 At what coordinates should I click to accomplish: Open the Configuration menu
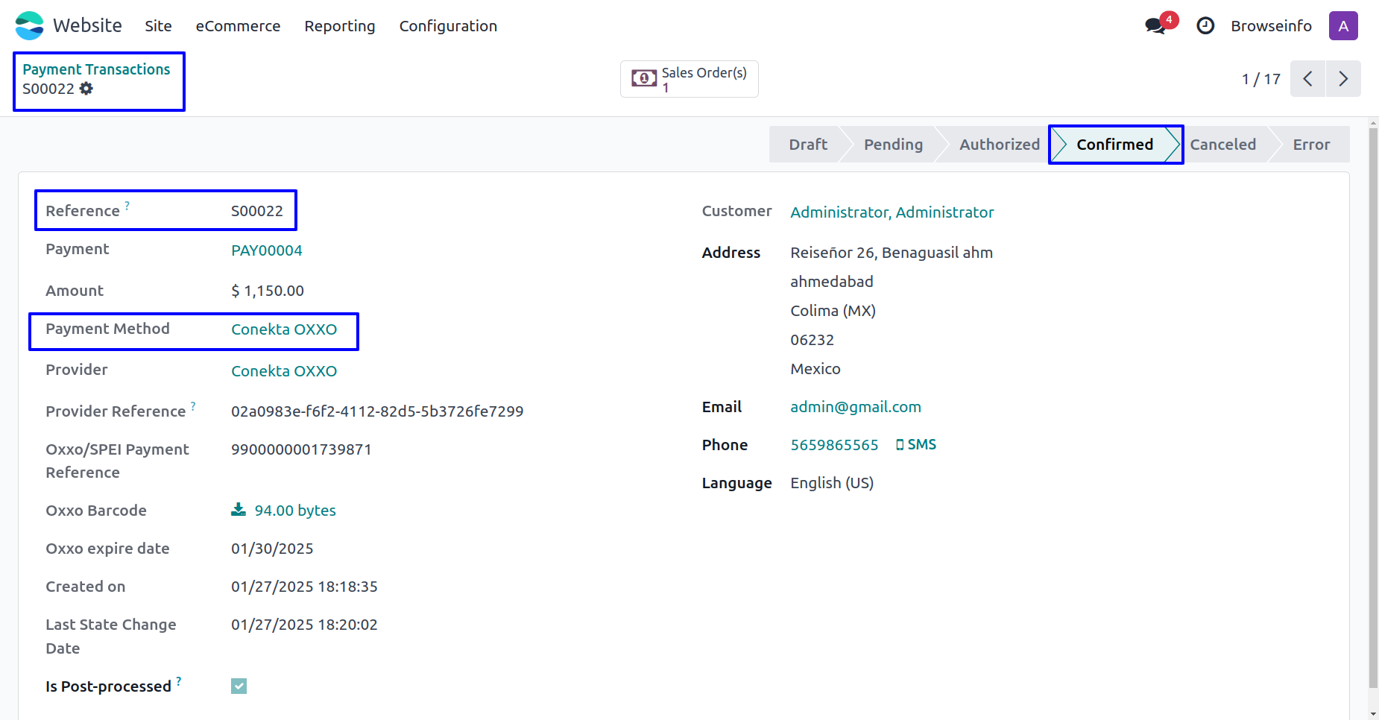(x=448, y=26)
